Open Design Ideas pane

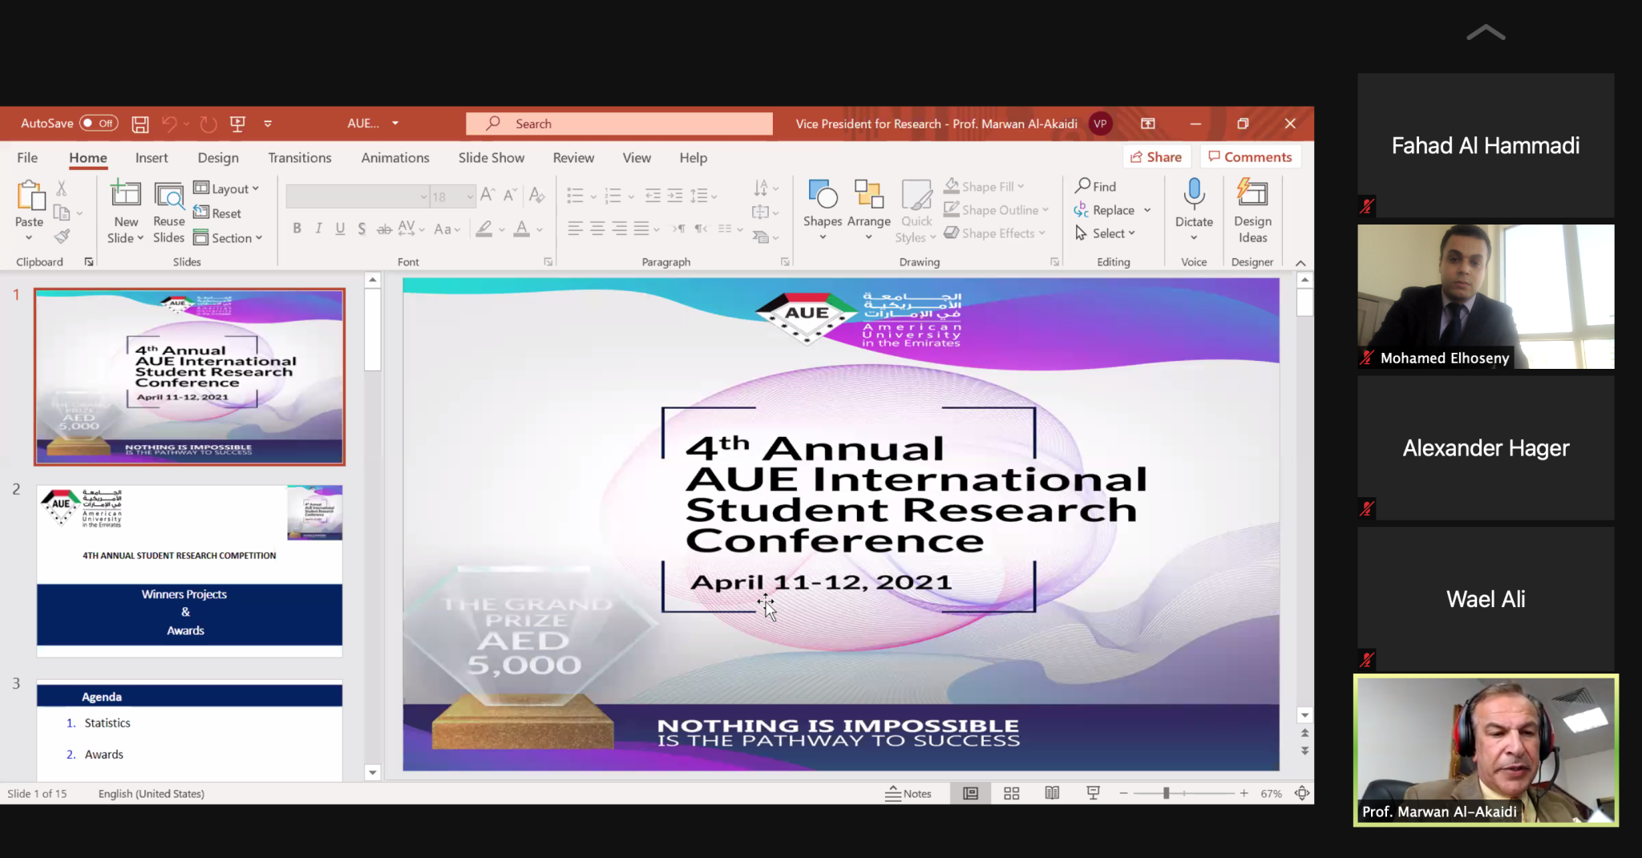pos(1252,212)
